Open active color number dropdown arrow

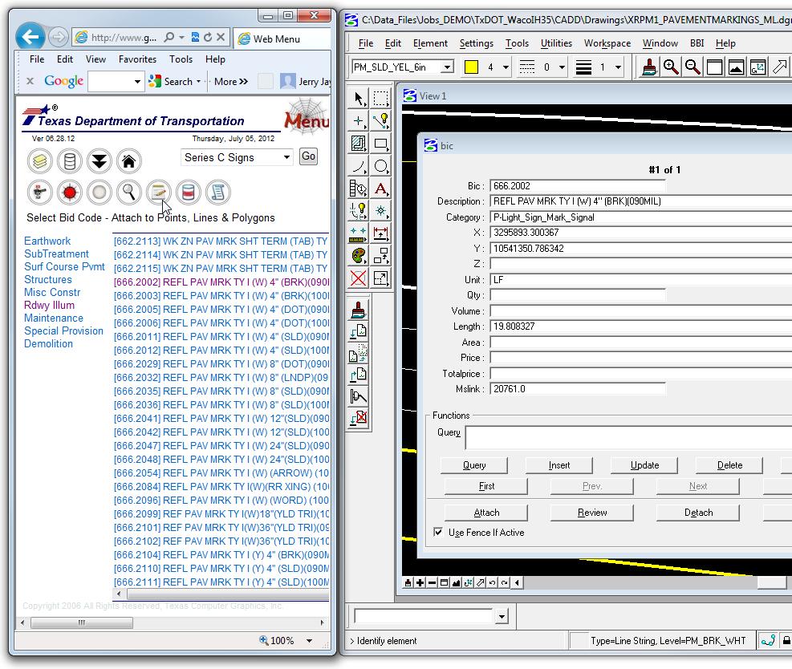tap(506, 67)
